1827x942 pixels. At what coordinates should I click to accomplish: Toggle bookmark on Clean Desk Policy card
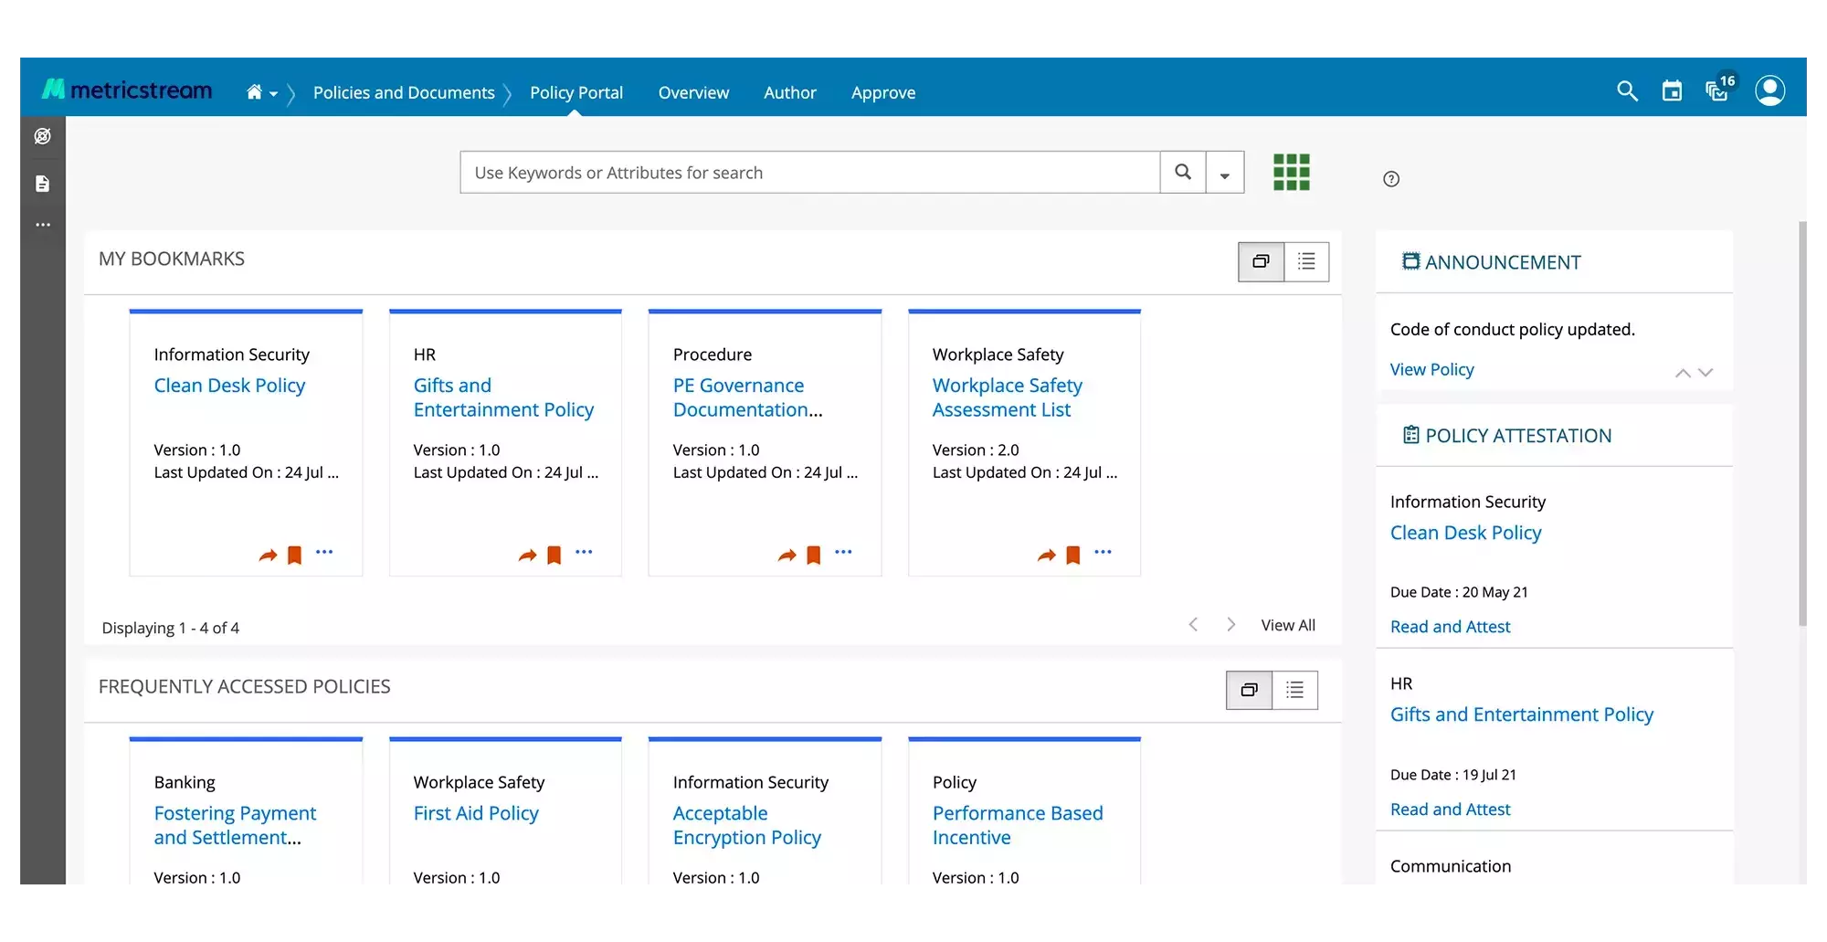point(294,555)
